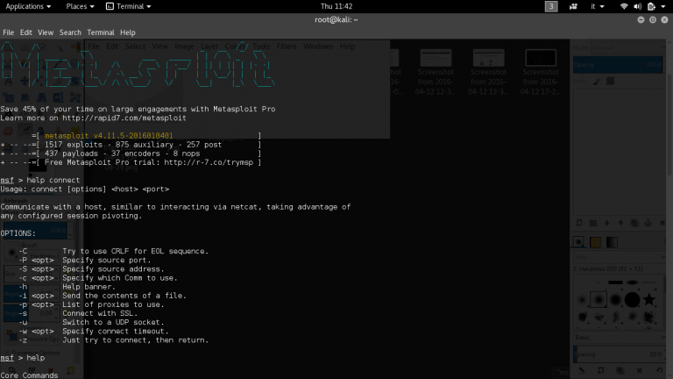Pick the star-shaped brush
The width and height of the screenshot is (673, 379).
(x=649, y=299)
